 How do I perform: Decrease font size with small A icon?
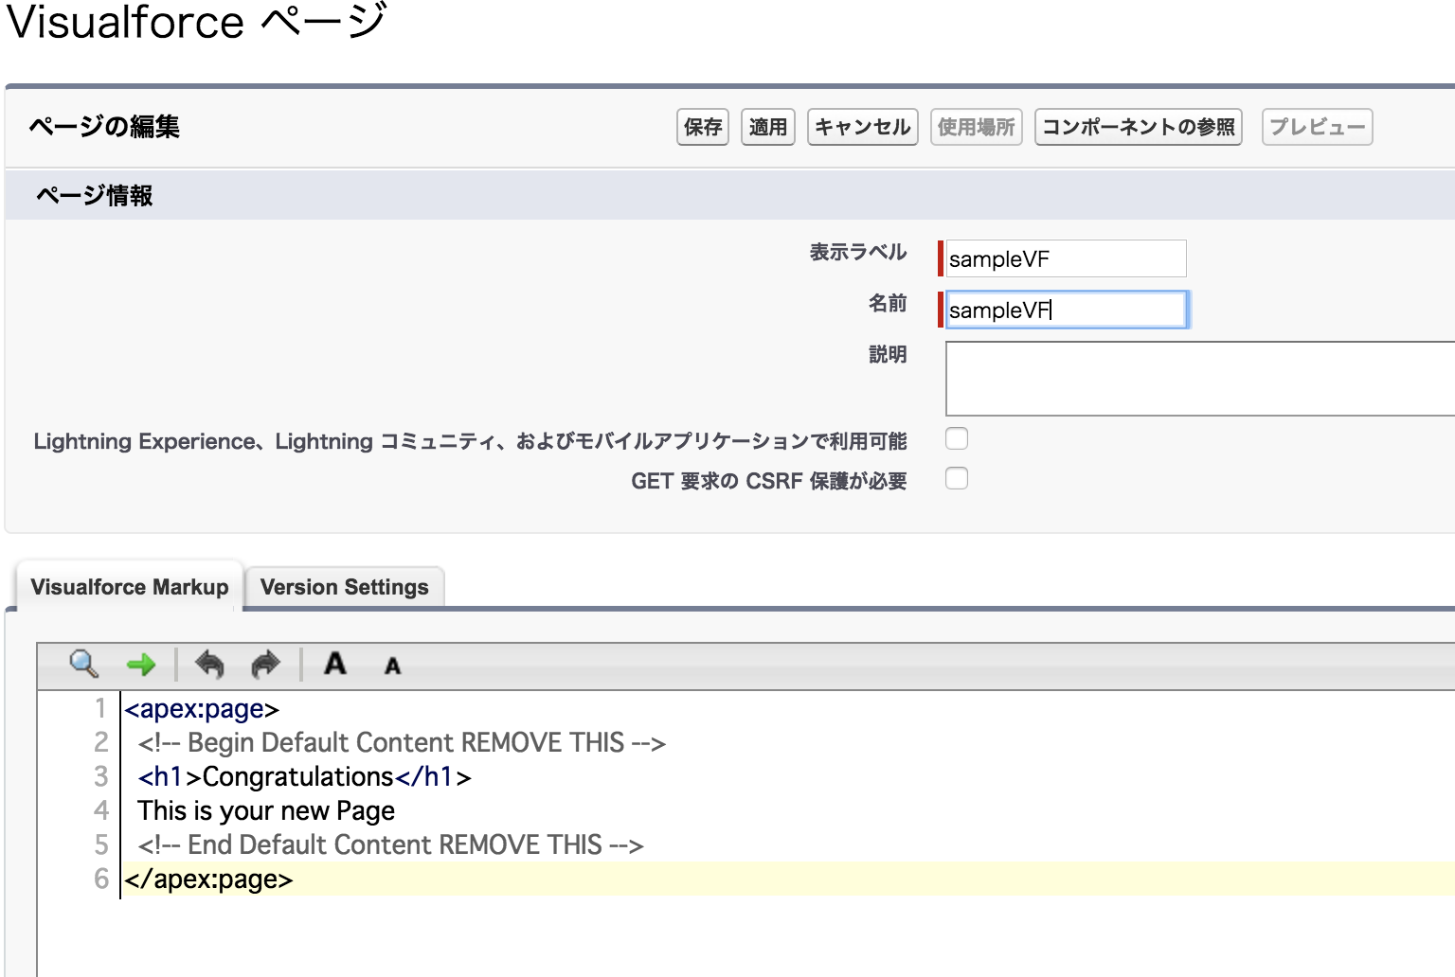click(x=392, y=666)
